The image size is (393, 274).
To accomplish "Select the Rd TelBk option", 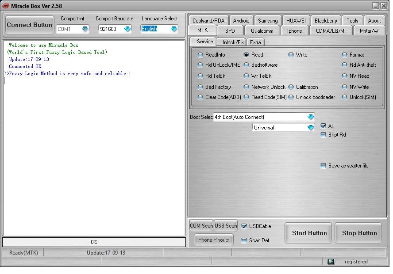I will point(212,76).
